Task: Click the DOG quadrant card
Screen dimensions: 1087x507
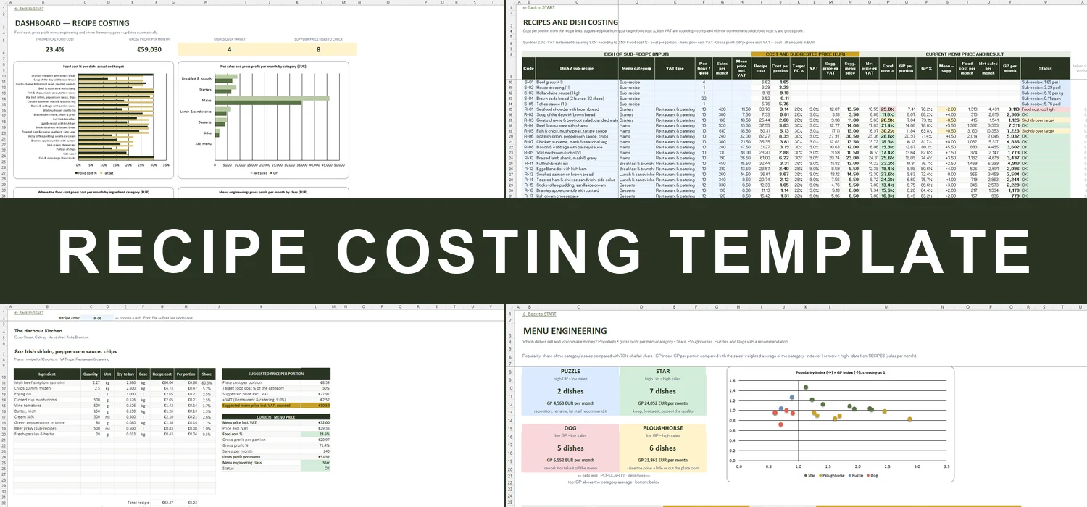Action: (x=570, y=448)
